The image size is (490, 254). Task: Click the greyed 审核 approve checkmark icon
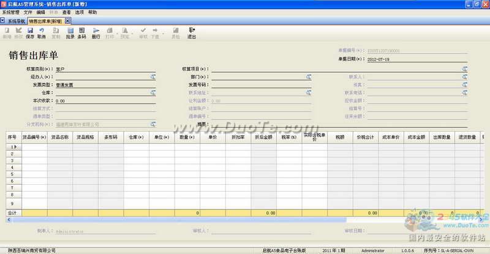point(143,31)
